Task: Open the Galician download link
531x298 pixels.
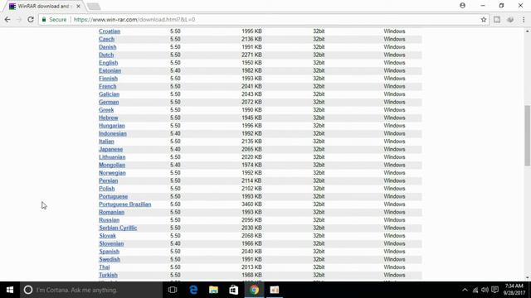Action: click(x=109, y=94)
